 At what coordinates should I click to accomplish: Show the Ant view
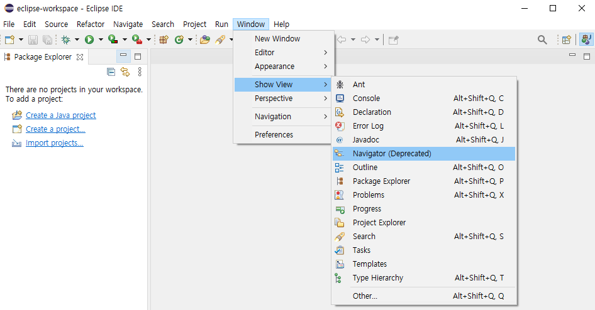pos(424,85)
